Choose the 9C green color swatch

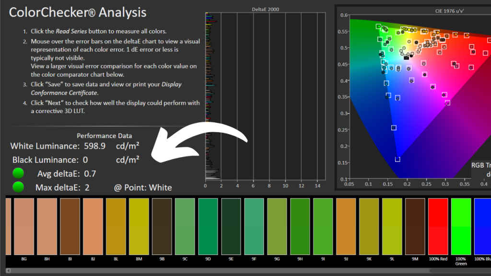[x=185, y=226]
